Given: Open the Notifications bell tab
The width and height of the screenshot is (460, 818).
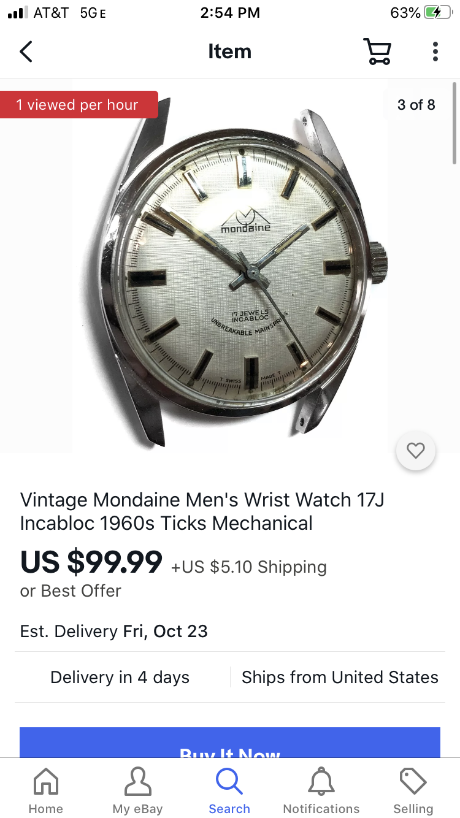Looking at the screenshot, I should [x=321, y=791].
